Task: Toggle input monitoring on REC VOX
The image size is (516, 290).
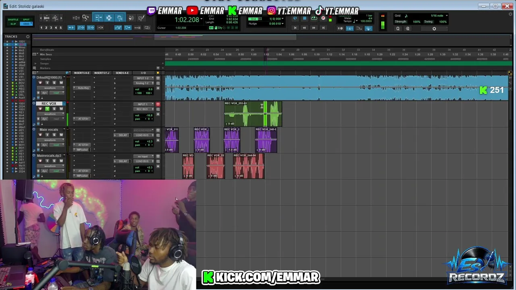Action: [x=47, y=109]
